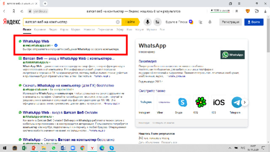
Task: Switch to Переводчик tab
Action: click(105, 30)
